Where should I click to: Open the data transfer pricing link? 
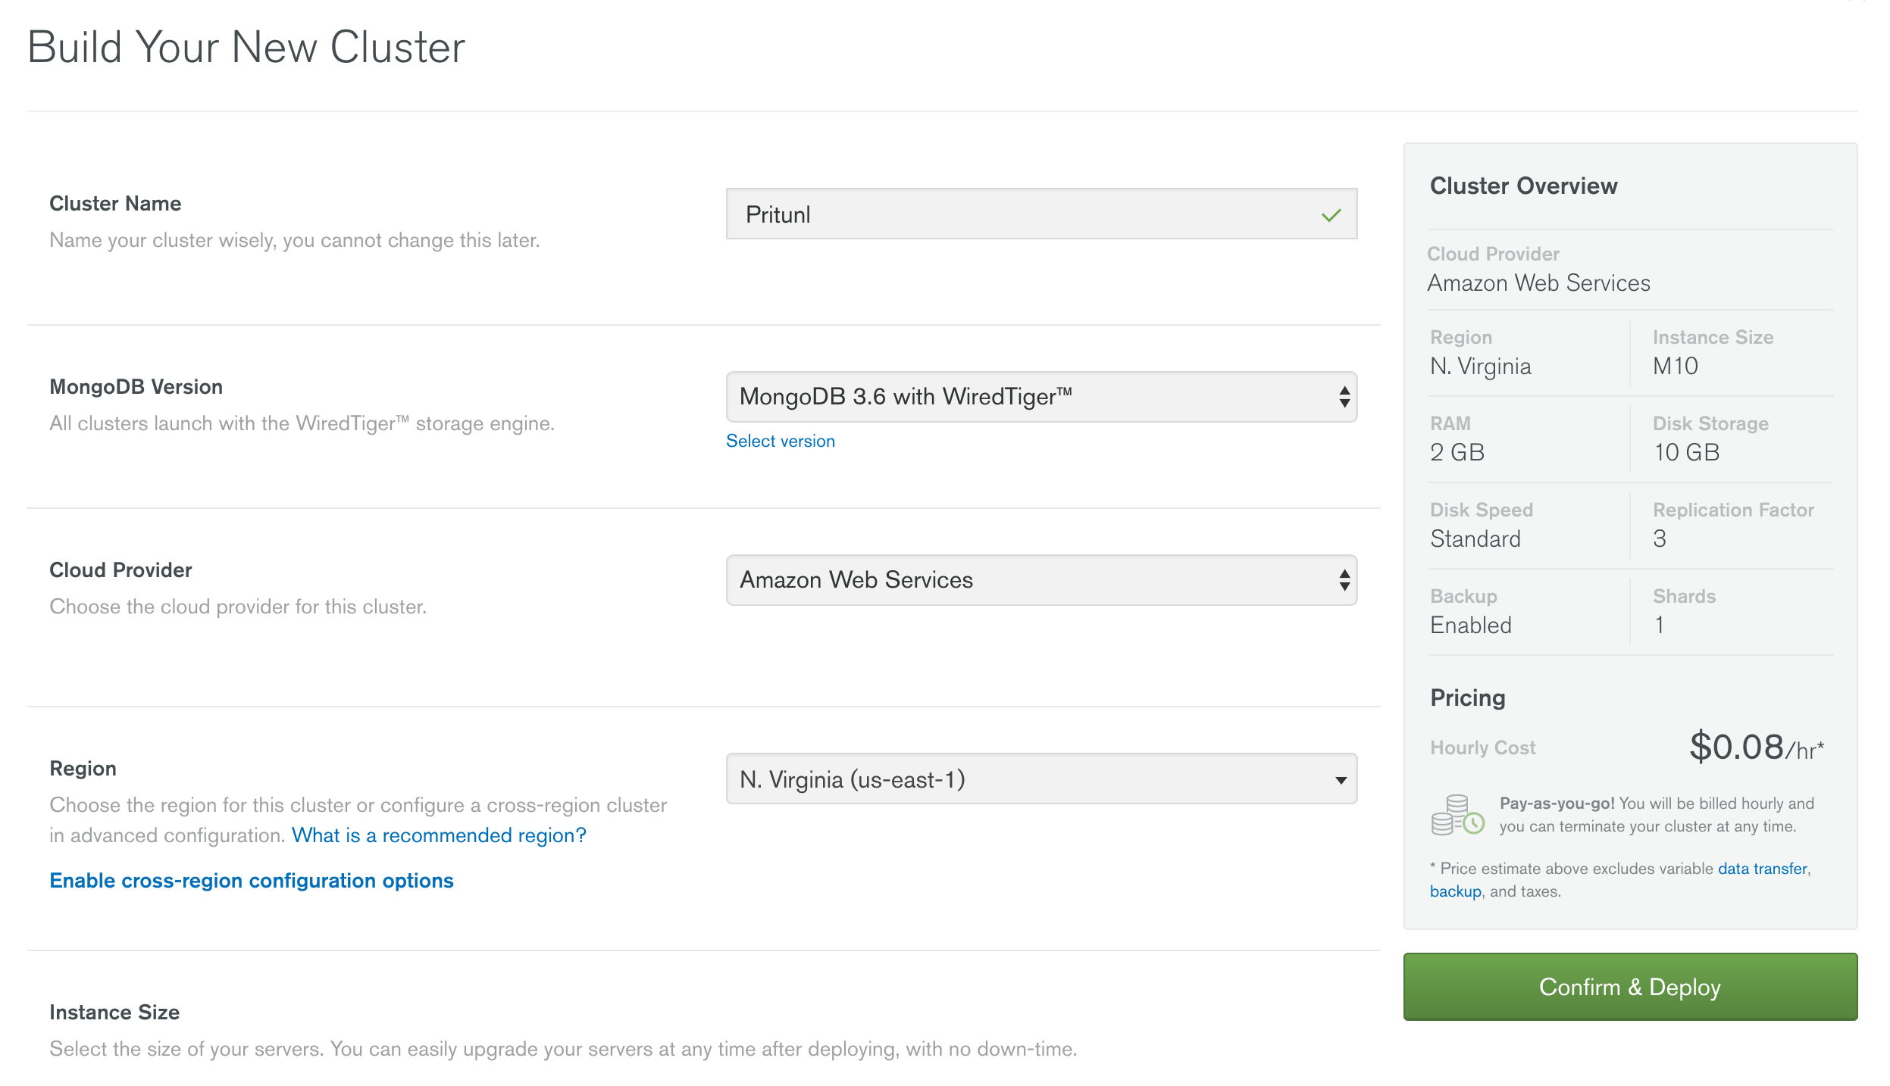pos(1762,869)
